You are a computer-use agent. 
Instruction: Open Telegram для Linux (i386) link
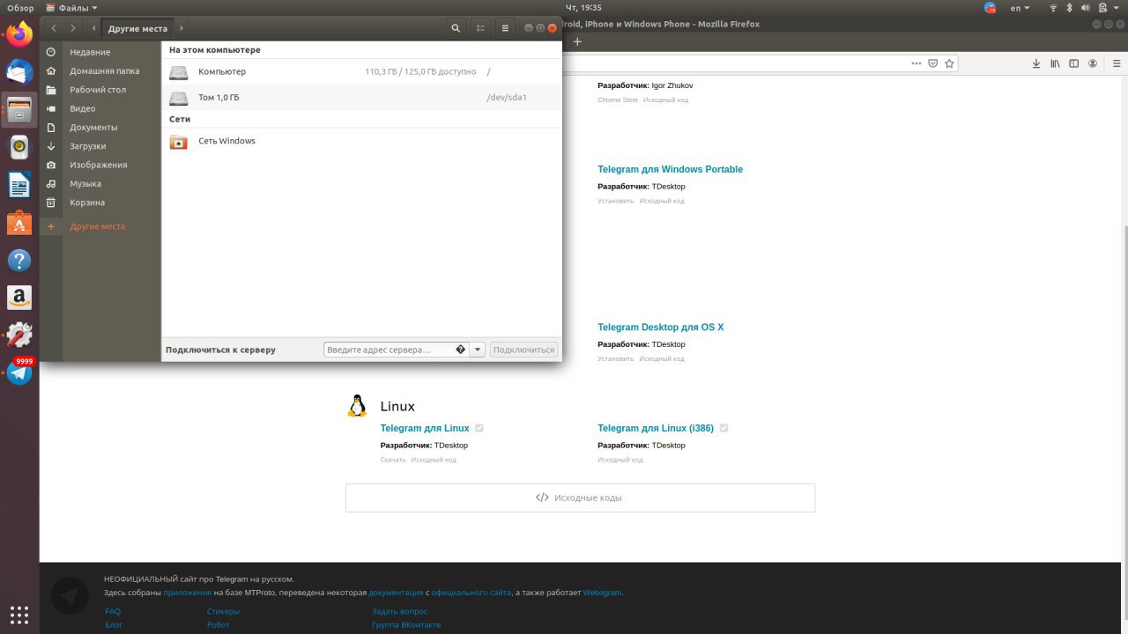click(x=656, y=428)
